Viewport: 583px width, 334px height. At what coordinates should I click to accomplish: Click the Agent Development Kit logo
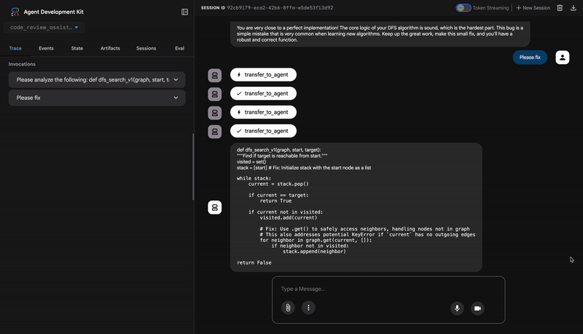pyautogui.click(x=15, y=12)
